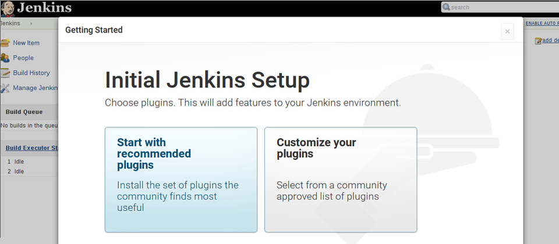Click the Getting Started dialog title
The height and width of the screenshot is (244, 559).
[94, 30]
